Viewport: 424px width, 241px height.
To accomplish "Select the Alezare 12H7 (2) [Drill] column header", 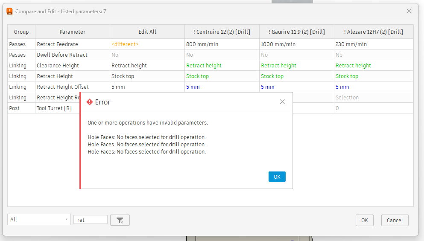I will point(374,32).
